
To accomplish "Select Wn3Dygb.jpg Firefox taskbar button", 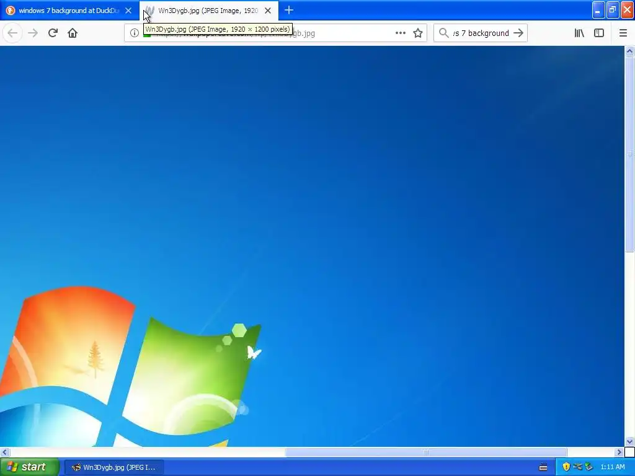I will pyautogui.click(x=114, y=467).
